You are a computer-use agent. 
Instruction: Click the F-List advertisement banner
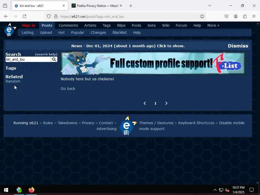tap(153, 63)
